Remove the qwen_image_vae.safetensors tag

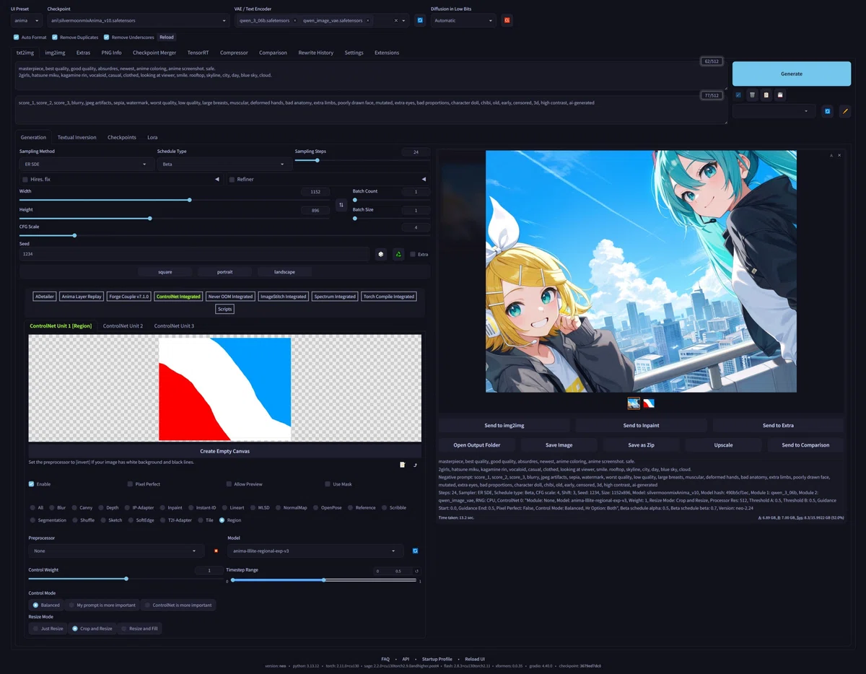[368, 21]
